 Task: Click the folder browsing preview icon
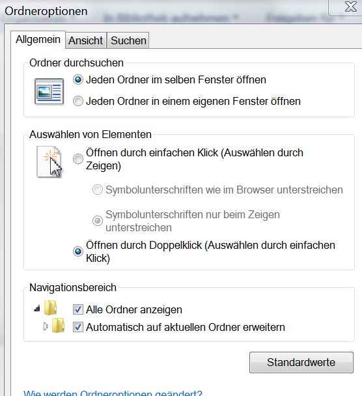49,91
